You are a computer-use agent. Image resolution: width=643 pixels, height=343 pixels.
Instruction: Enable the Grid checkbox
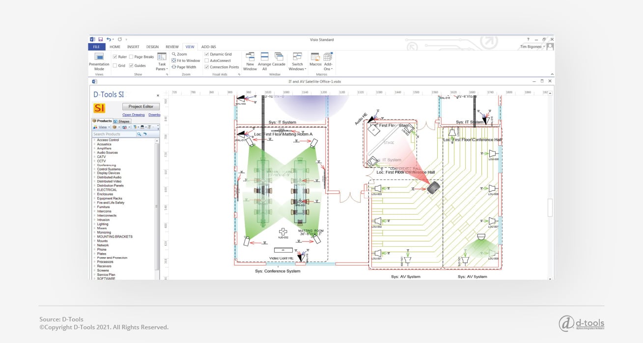(116, 65)
